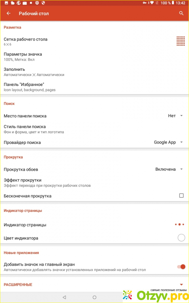
Task: Tap the battery status icon
Action: coord(173,3)
